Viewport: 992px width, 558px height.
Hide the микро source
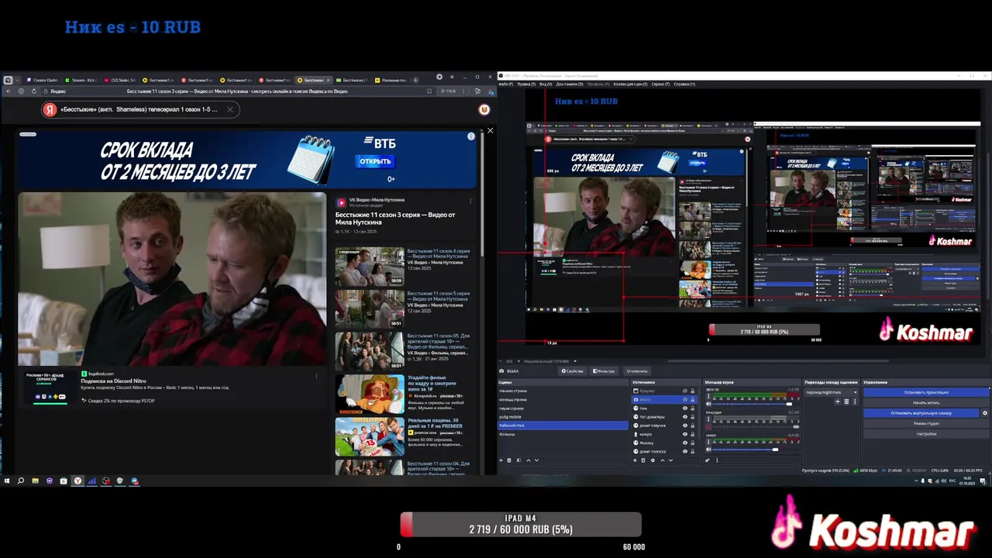(x=685, y=434)
